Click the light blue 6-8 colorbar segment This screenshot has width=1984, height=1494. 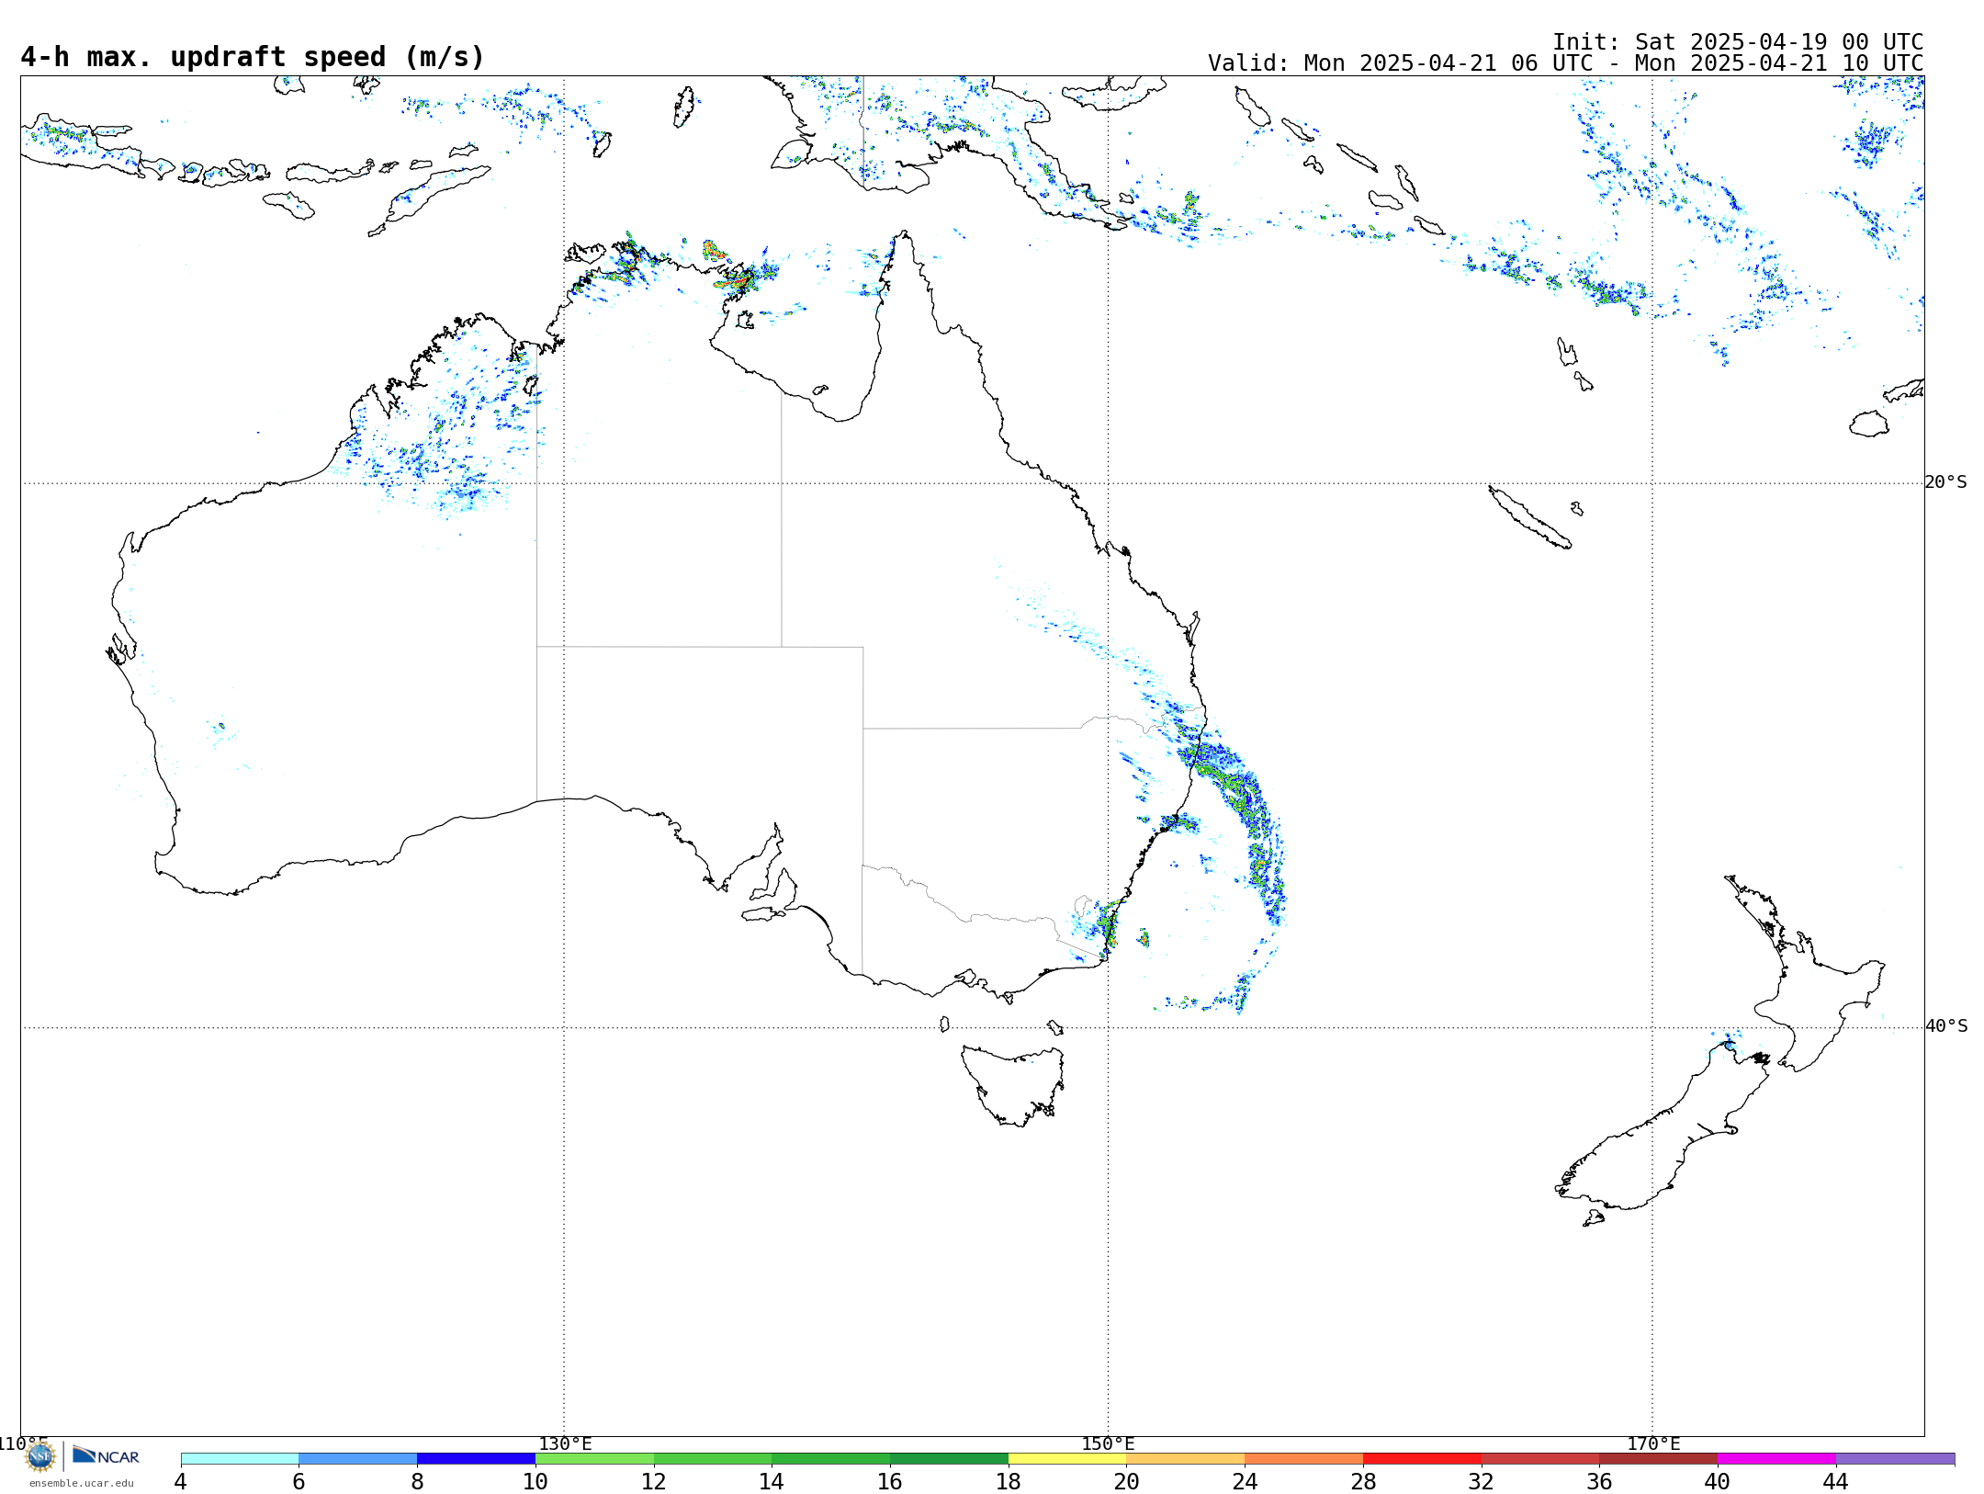(358, 1459)
